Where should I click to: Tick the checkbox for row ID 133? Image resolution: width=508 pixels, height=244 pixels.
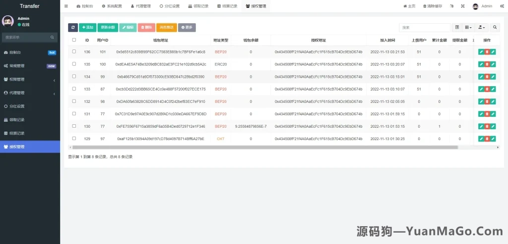[x=74, y=89]
